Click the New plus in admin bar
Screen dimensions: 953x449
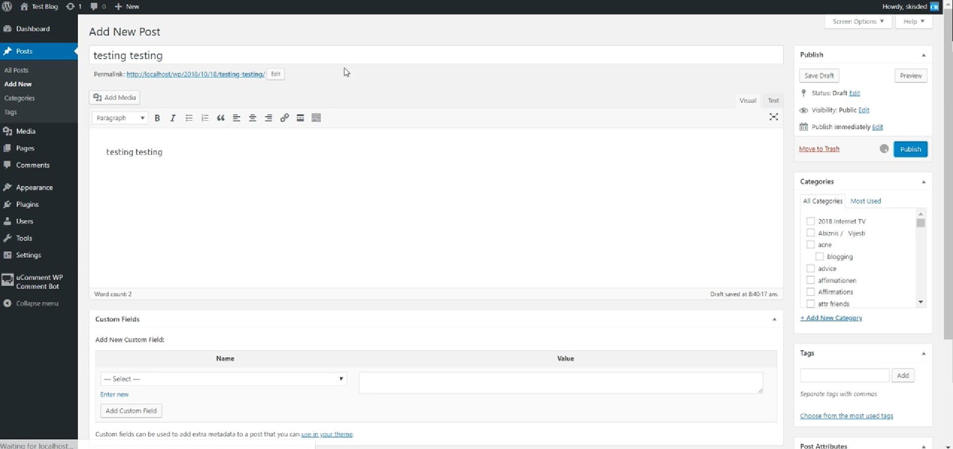coord(118,6)
